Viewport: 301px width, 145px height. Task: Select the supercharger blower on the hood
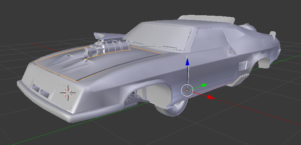[106, 48]
